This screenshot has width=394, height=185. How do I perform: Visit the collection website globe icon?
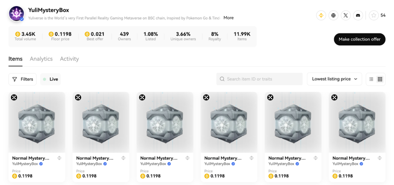[x=334, y=15]
